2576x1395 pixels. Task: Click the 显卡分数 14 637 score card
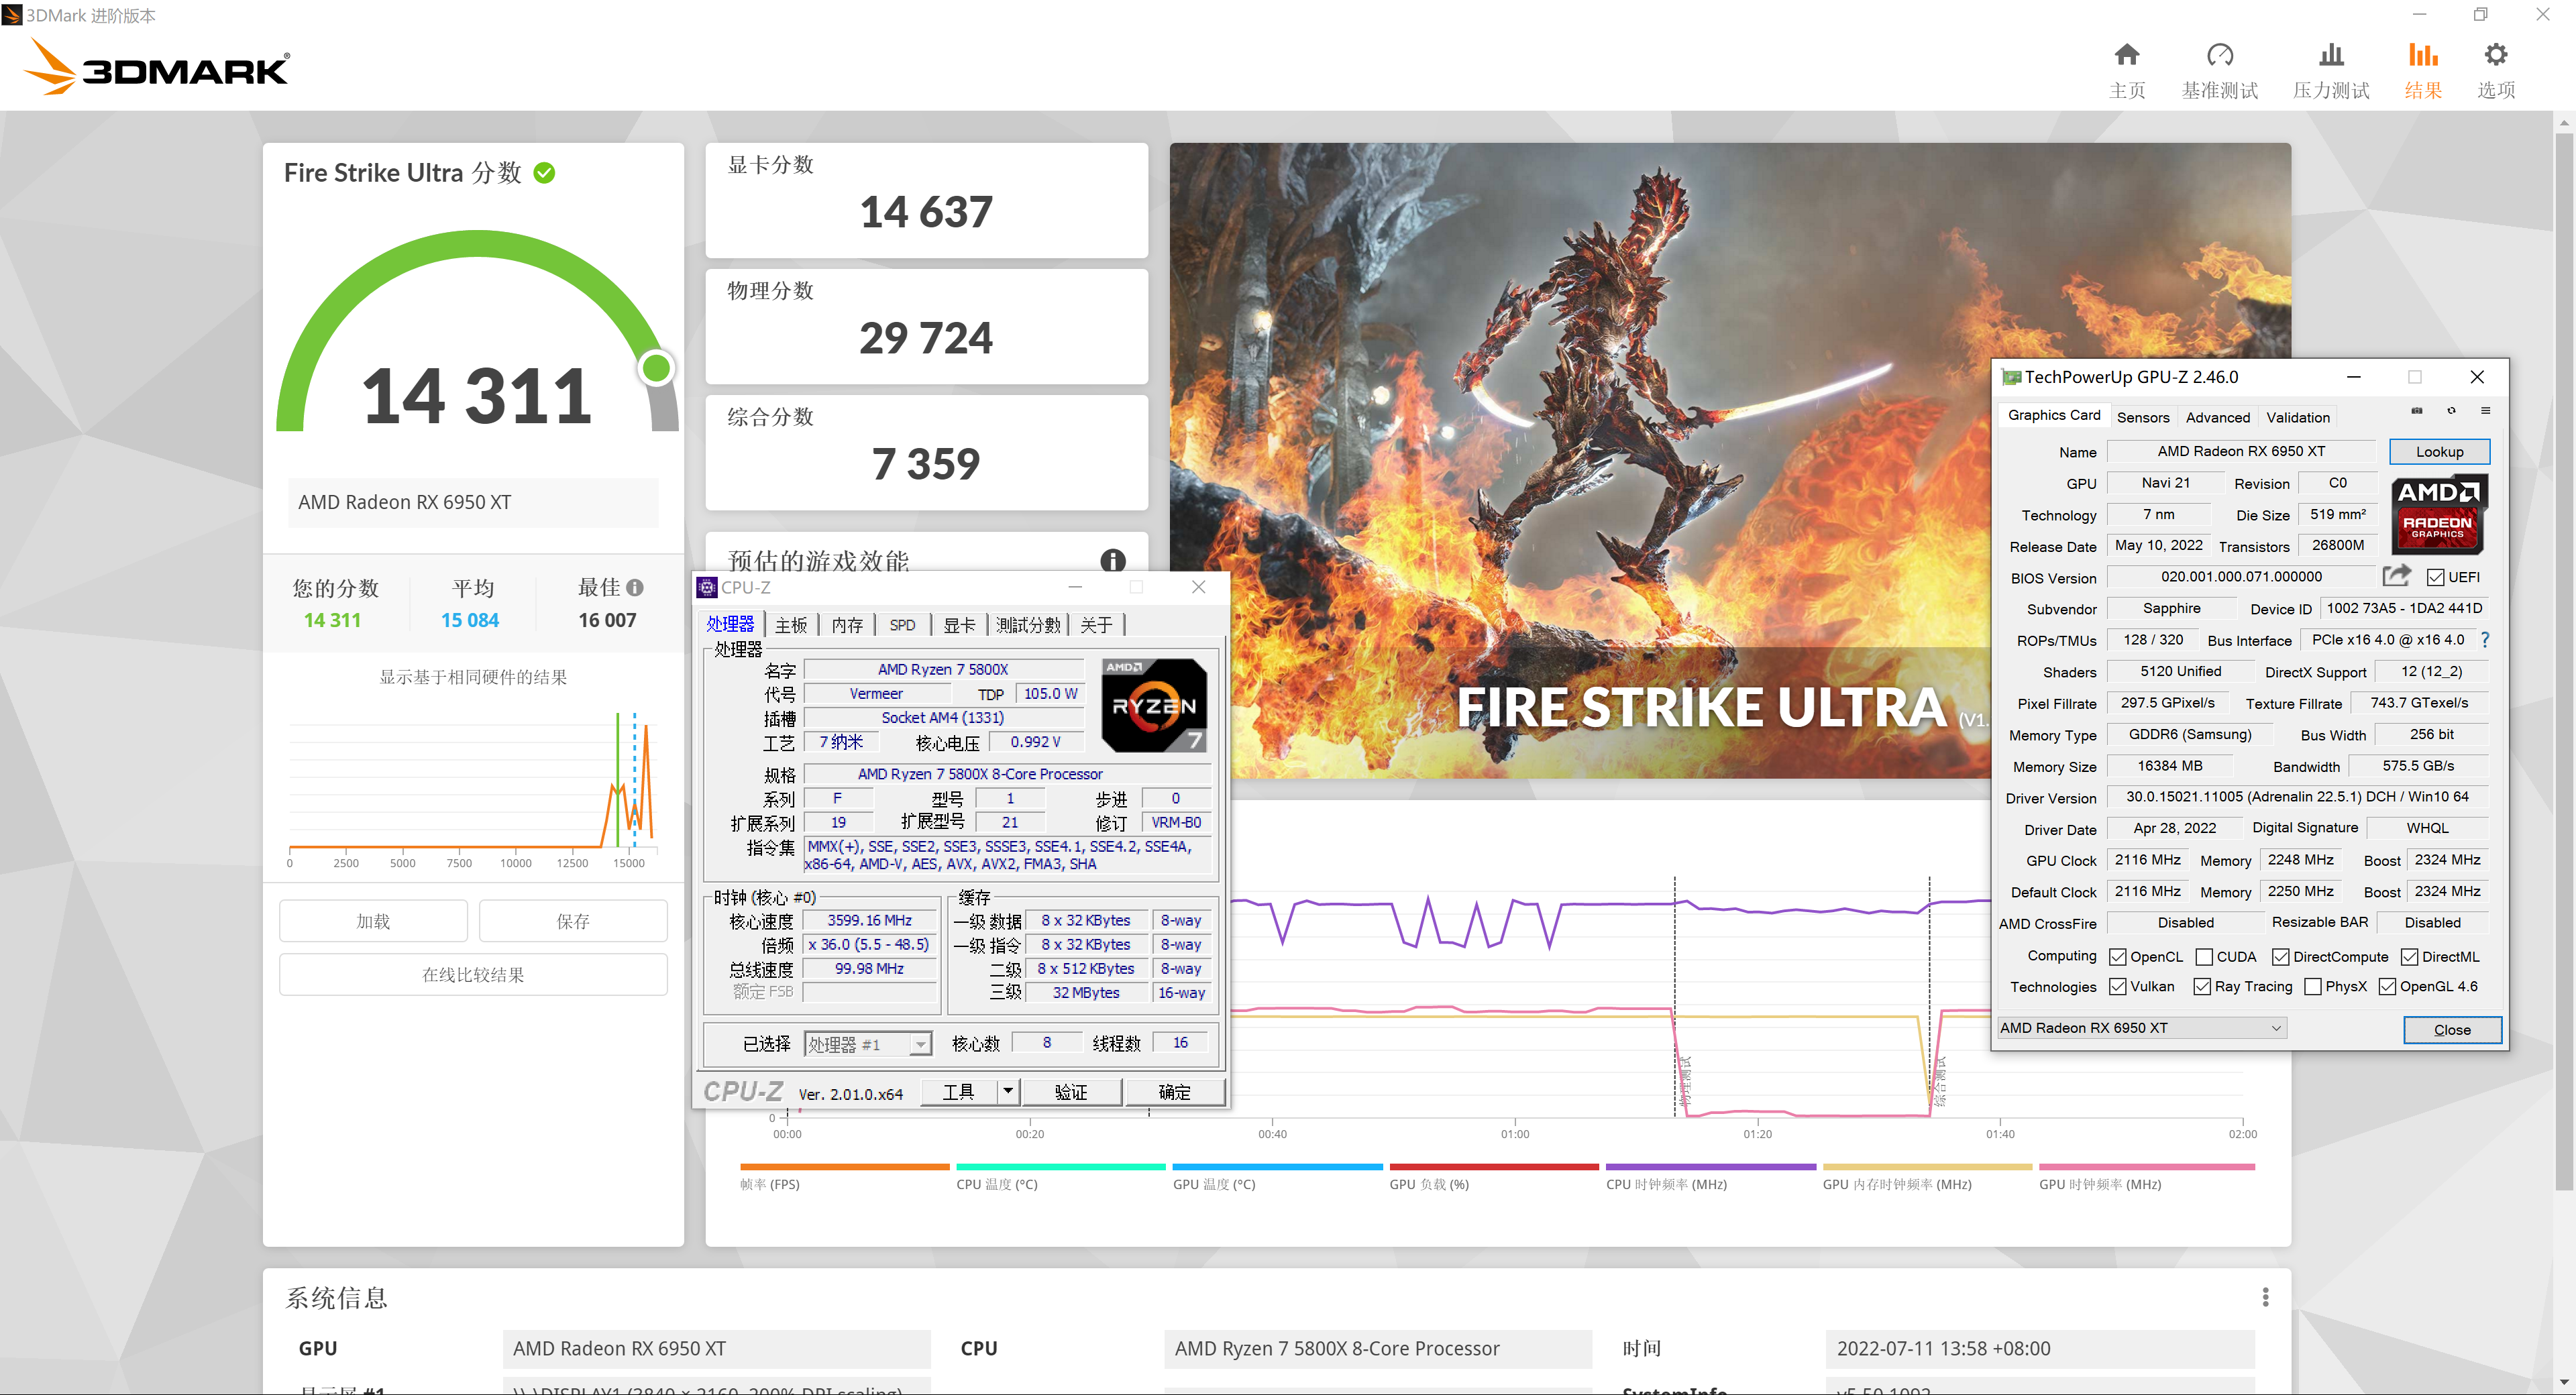tap(926, 200)
